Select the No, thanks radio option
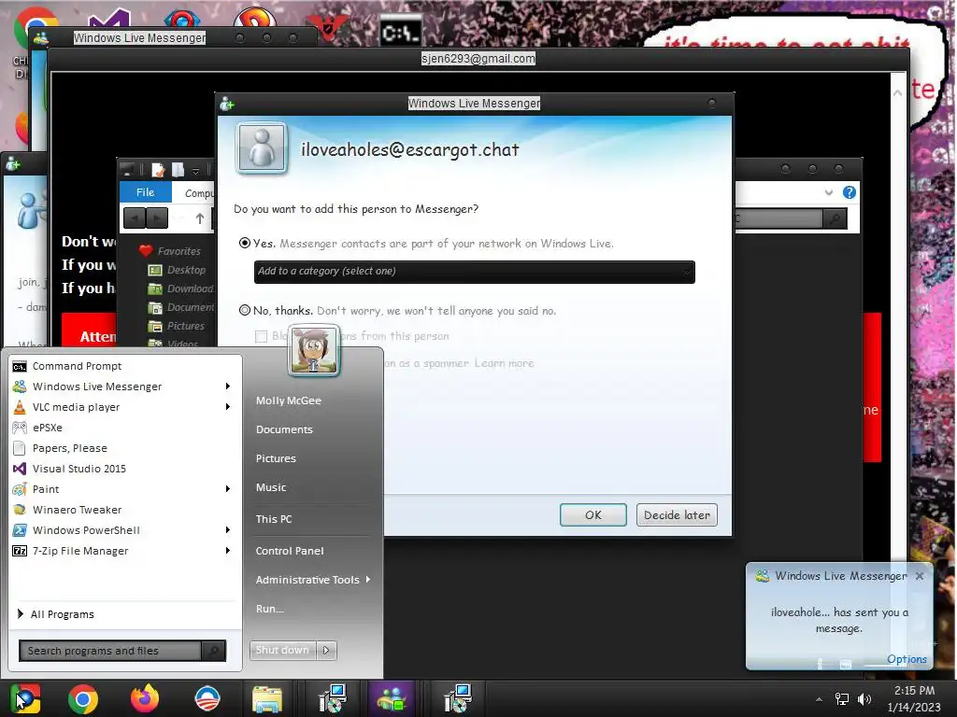This screenshot has width=957, height=717. click(245, 310)
